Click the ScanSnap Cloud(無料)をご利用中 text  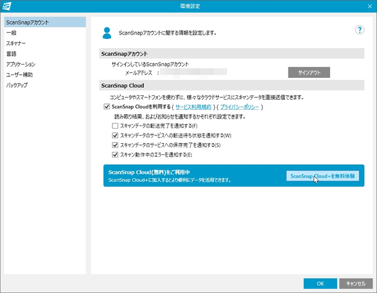click(x=149, y=172)
